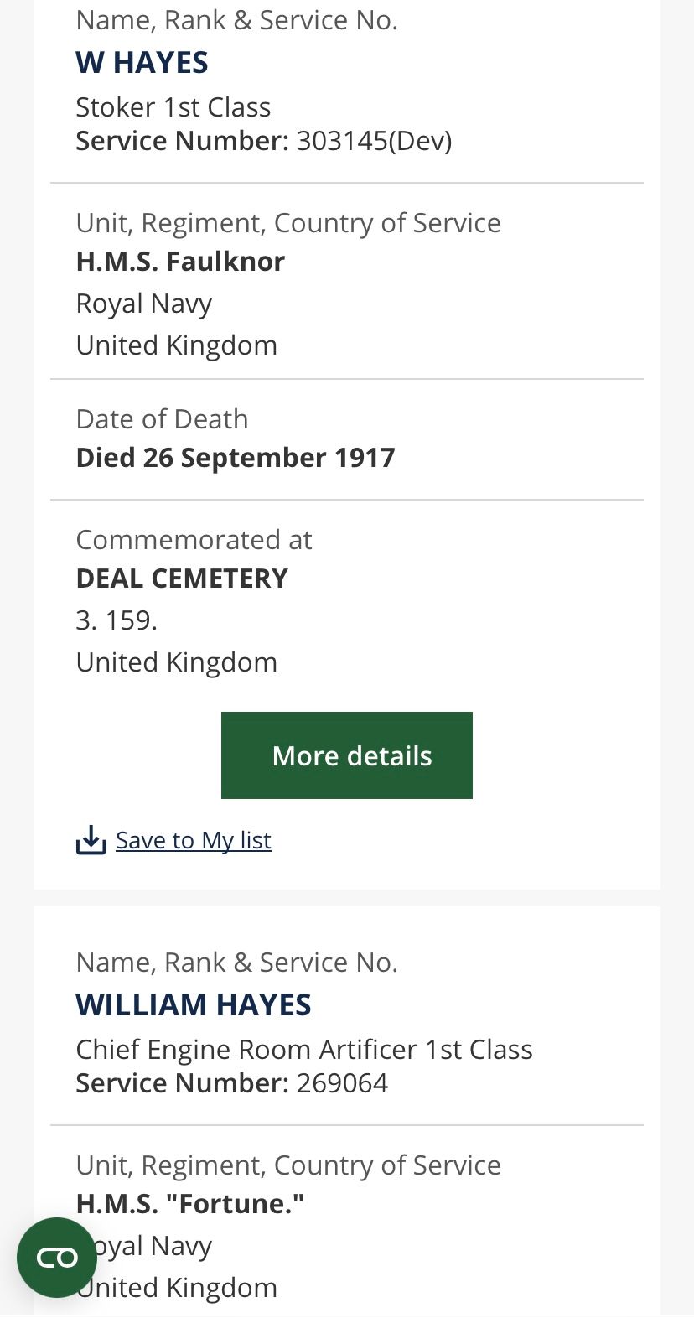Open the W HAYES name heading
694x1318 pixels.
click(x=142, y=63)
